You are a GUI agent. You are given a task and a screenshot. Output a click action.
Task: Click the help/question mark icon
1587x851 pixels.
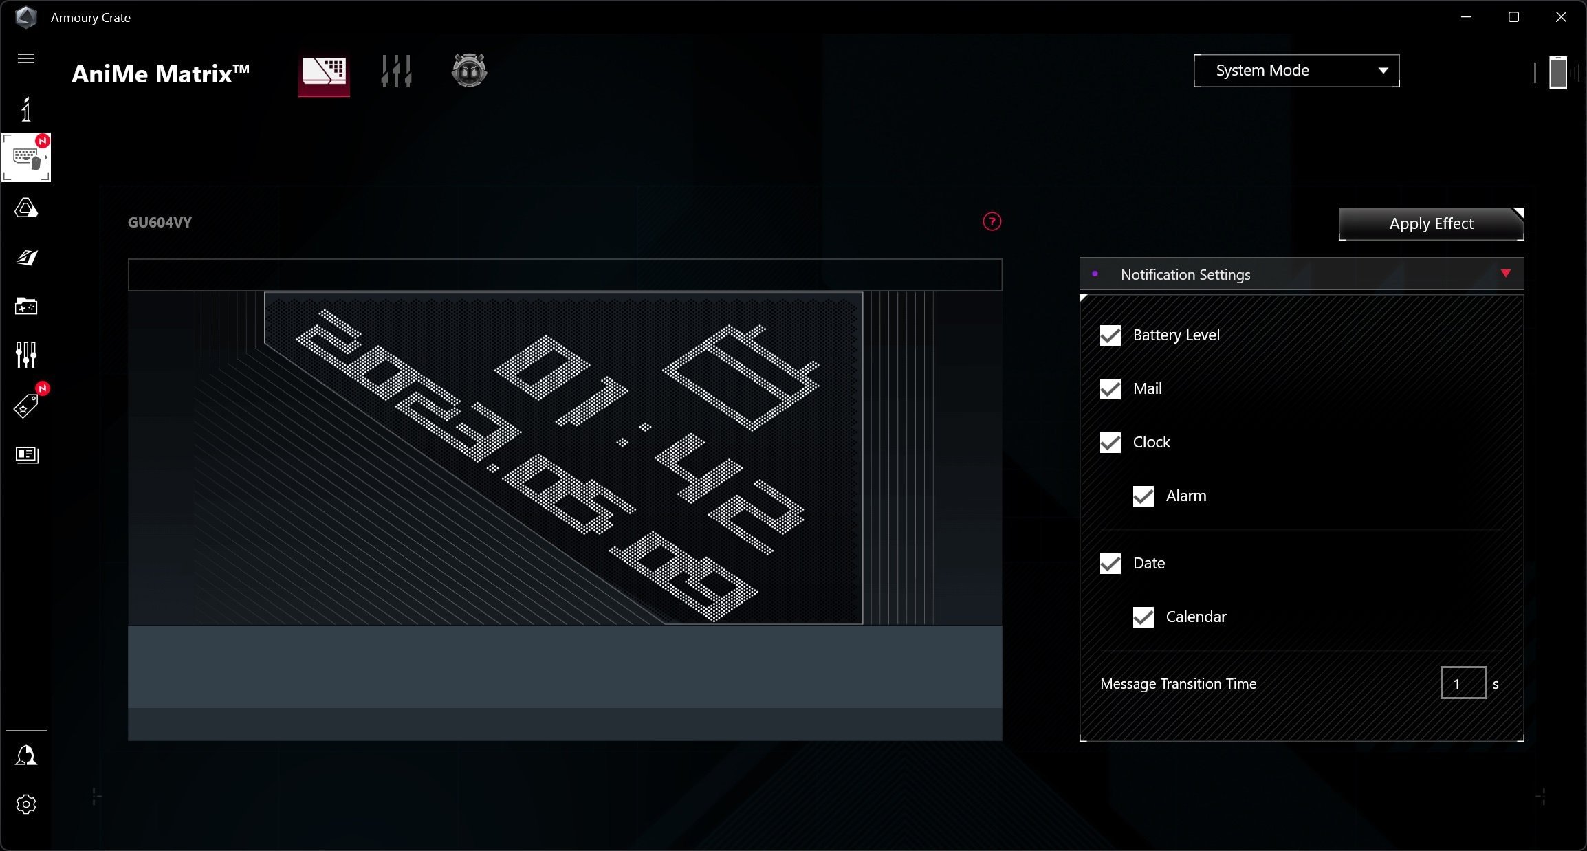pos(991,221)
